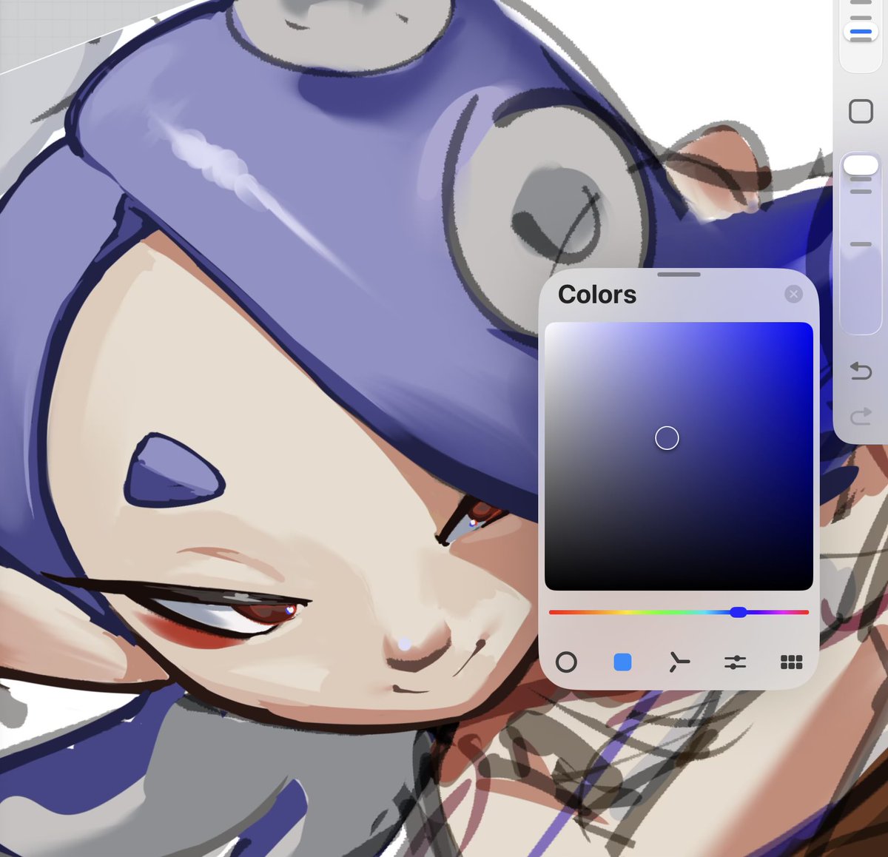Click the brush size slider blue marker
Screen dimensions: 888x857
point(861,32)
